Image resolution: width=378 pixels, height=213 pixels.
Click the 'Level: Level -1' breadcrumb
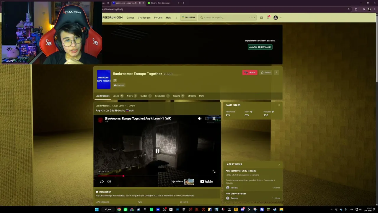point(119,106)
